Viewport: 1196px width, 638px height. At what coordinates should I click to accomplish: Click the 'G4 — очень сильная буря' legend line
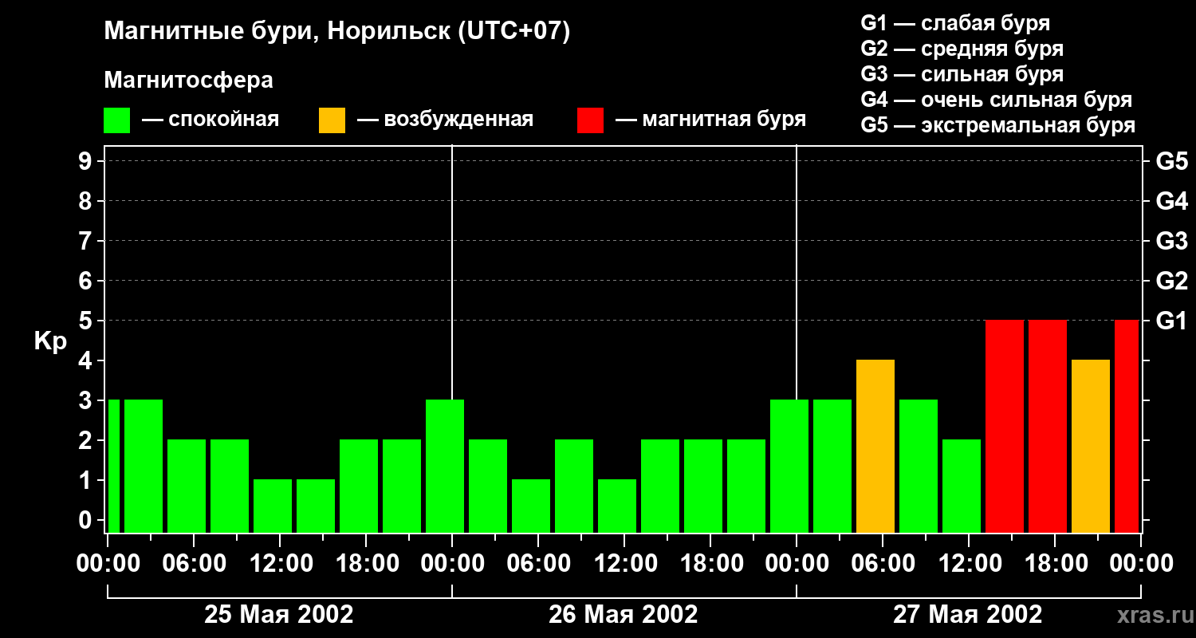997,100
